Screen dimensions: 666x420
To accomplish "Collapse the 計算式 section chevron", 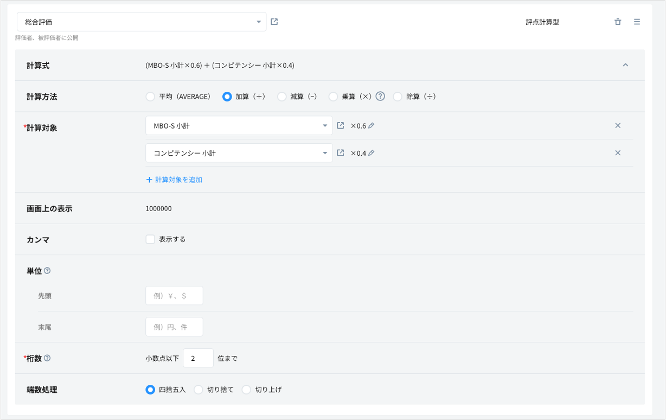I will [625, 65].
